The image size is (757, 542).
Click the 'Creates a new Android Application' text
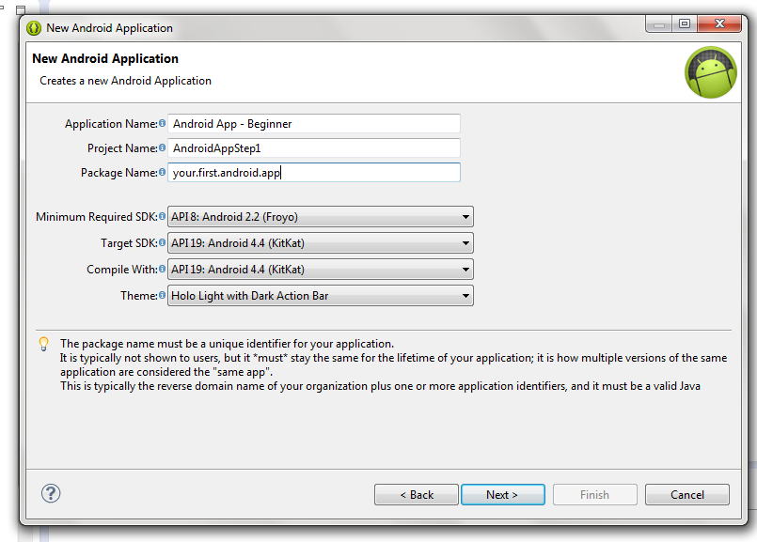125,81
